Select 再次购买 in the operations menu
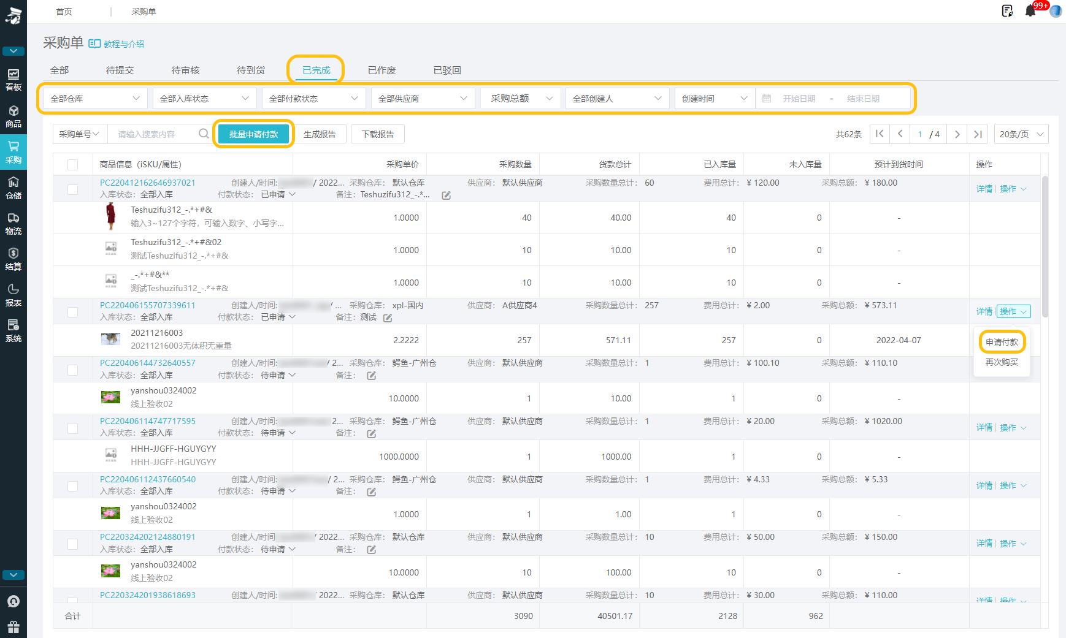 [x=1002, y=362]
